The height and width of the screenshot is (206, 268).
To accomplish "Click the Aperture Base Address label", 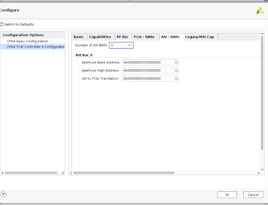I will click(101, 62).
